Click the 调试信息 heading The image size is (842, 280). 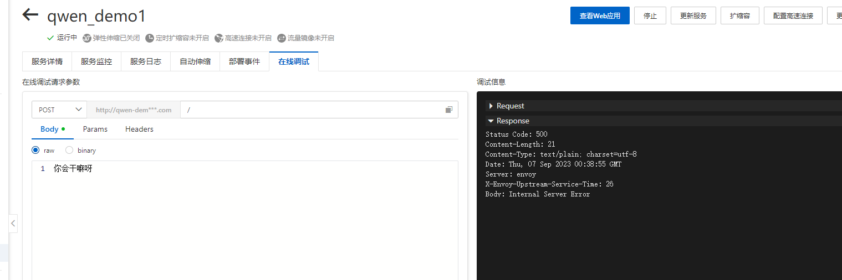point(491,82)
